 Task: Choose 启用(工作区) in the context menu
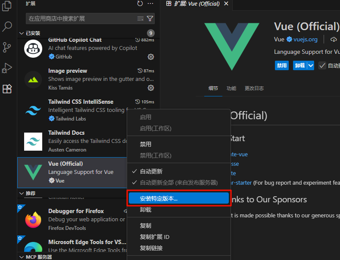179,128
